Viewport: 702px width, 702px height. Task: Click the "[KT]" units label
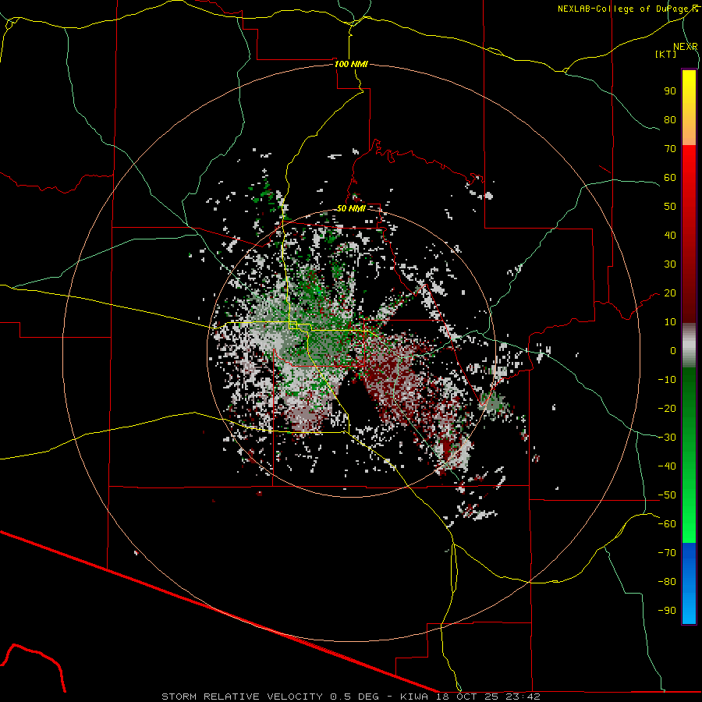pyautogui.click(x=665, y=54)
